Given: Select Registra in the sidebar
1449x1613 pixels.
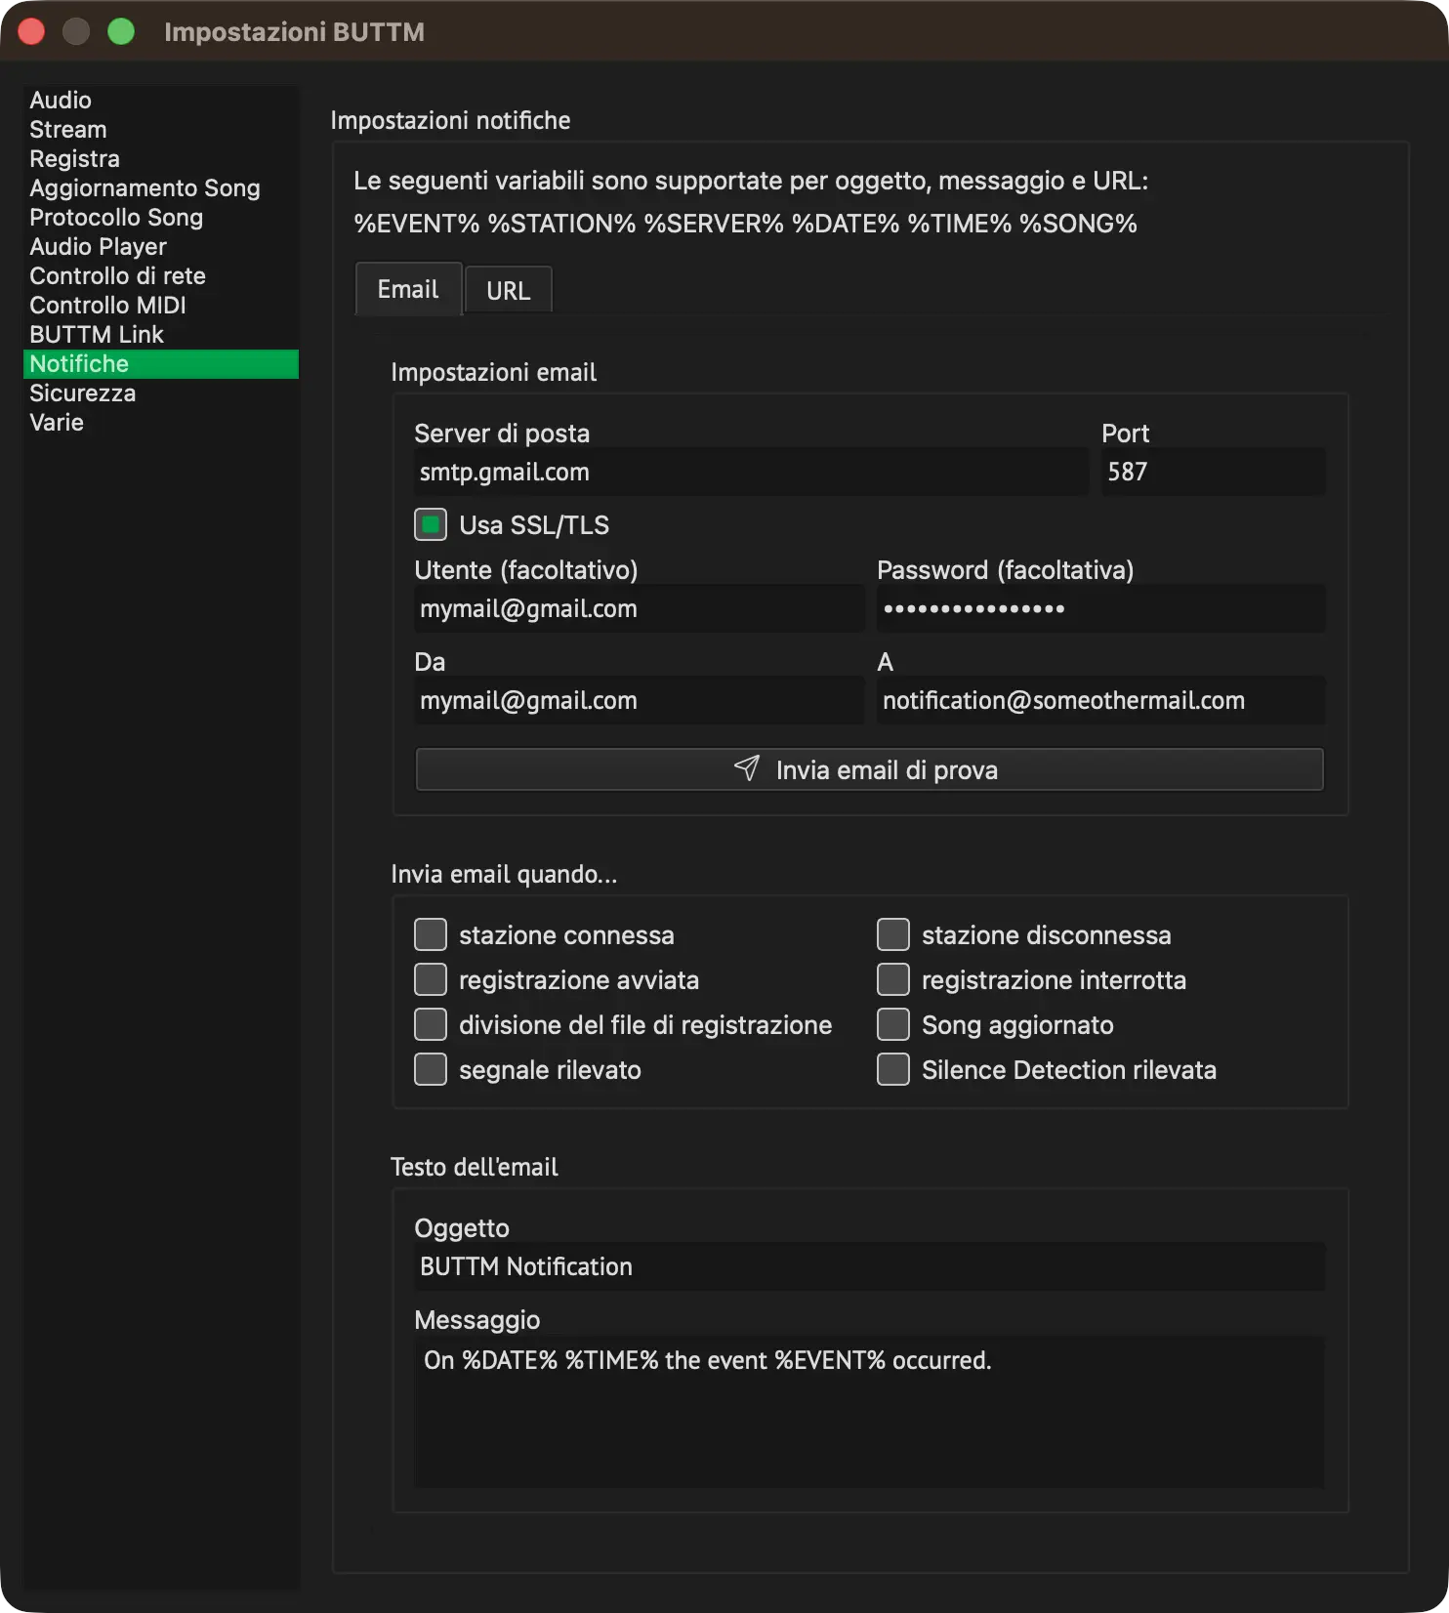Looking at the screenshot, I should click(161, 159).
